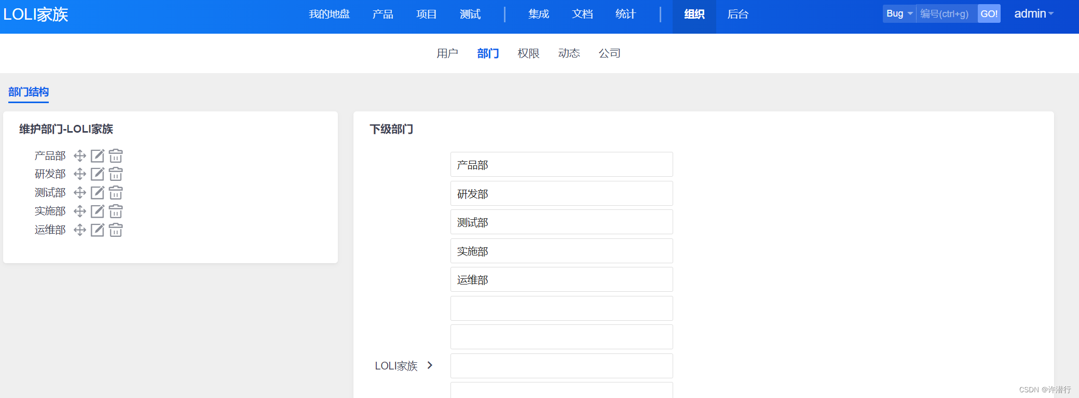Open the edit icon for 运维部

click(98, 230)
